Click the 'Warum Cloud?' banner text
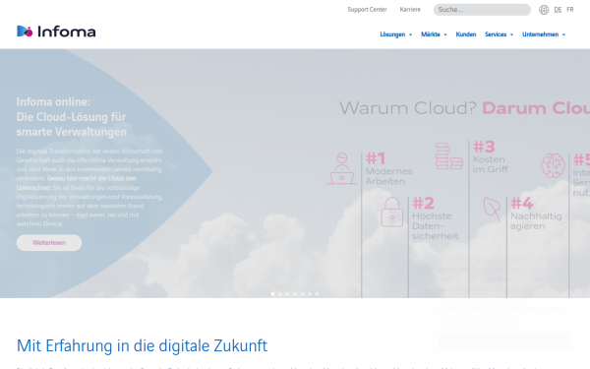The height and width of the screenshot is (369, 590). [408, 108]
